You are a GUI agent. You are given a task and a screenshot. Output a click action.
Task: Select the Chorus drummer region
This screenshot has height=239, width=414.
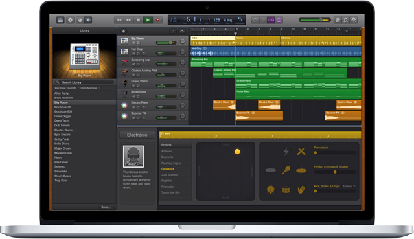click(321, 41)
